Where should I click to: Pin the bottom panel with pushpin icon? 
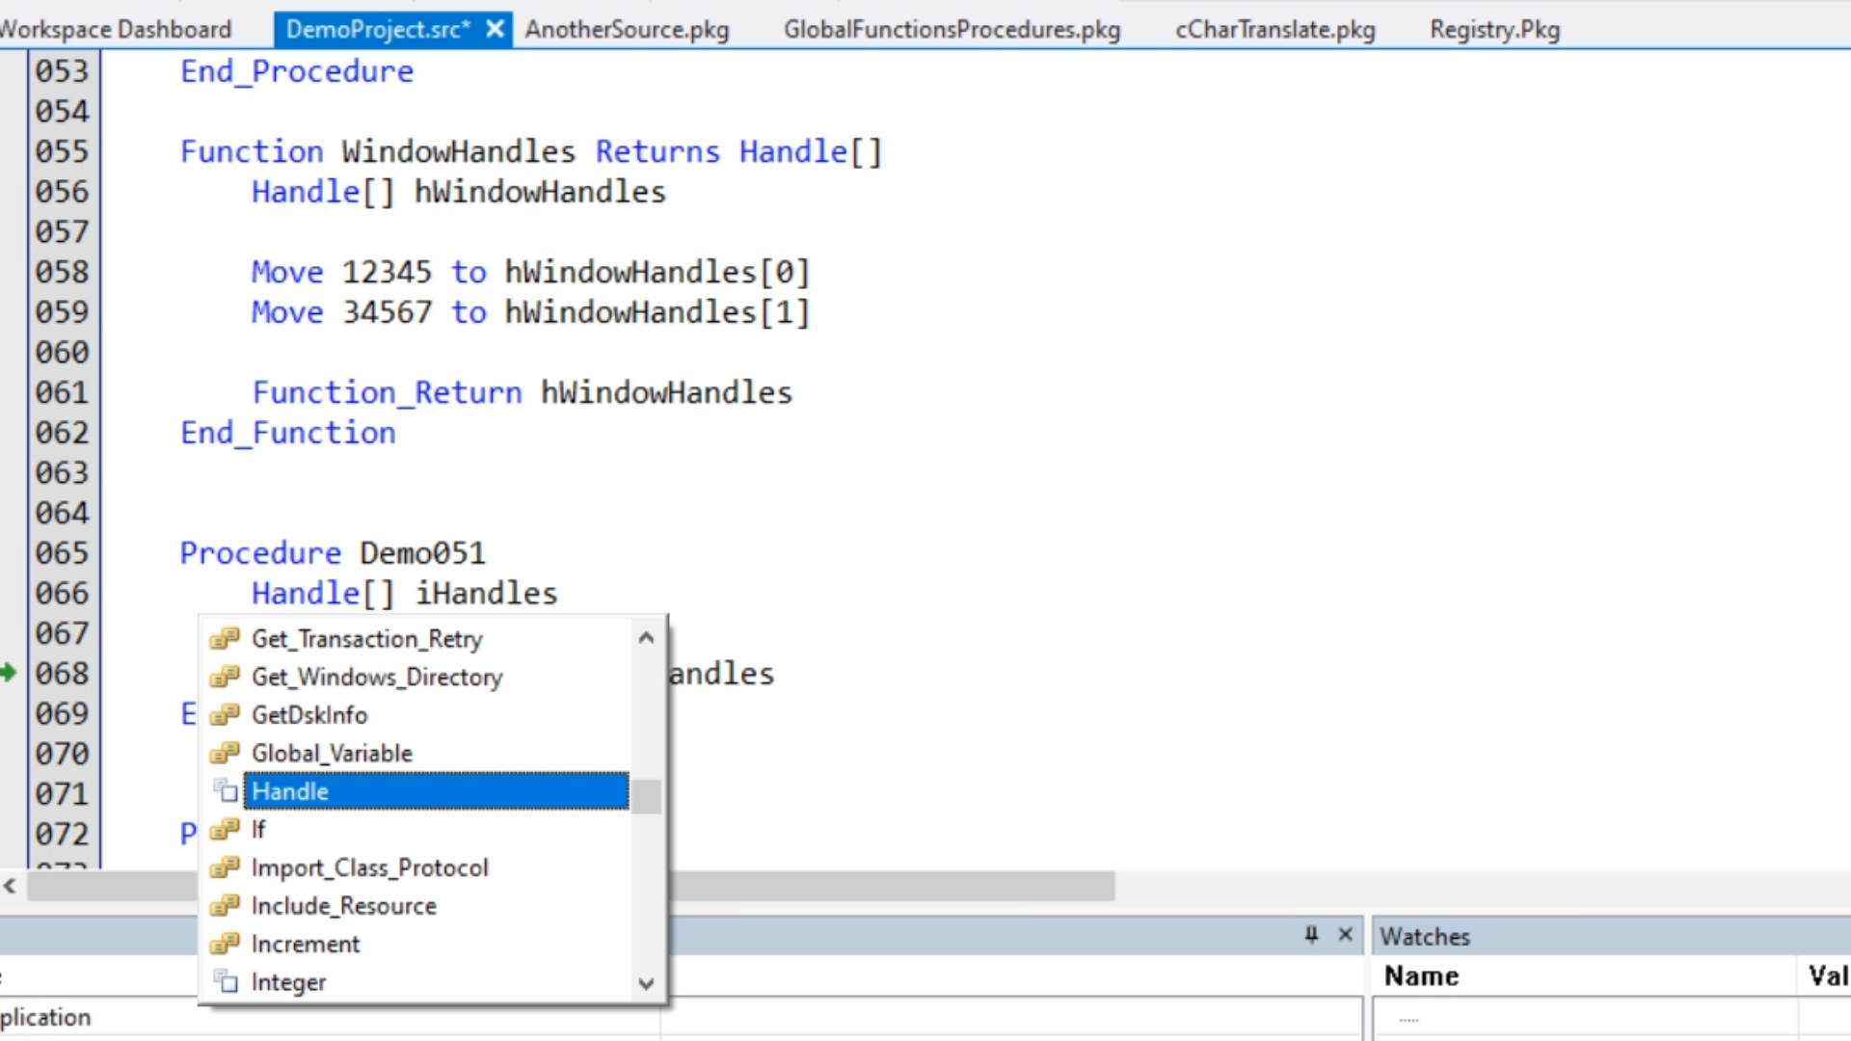(1311, 934)
